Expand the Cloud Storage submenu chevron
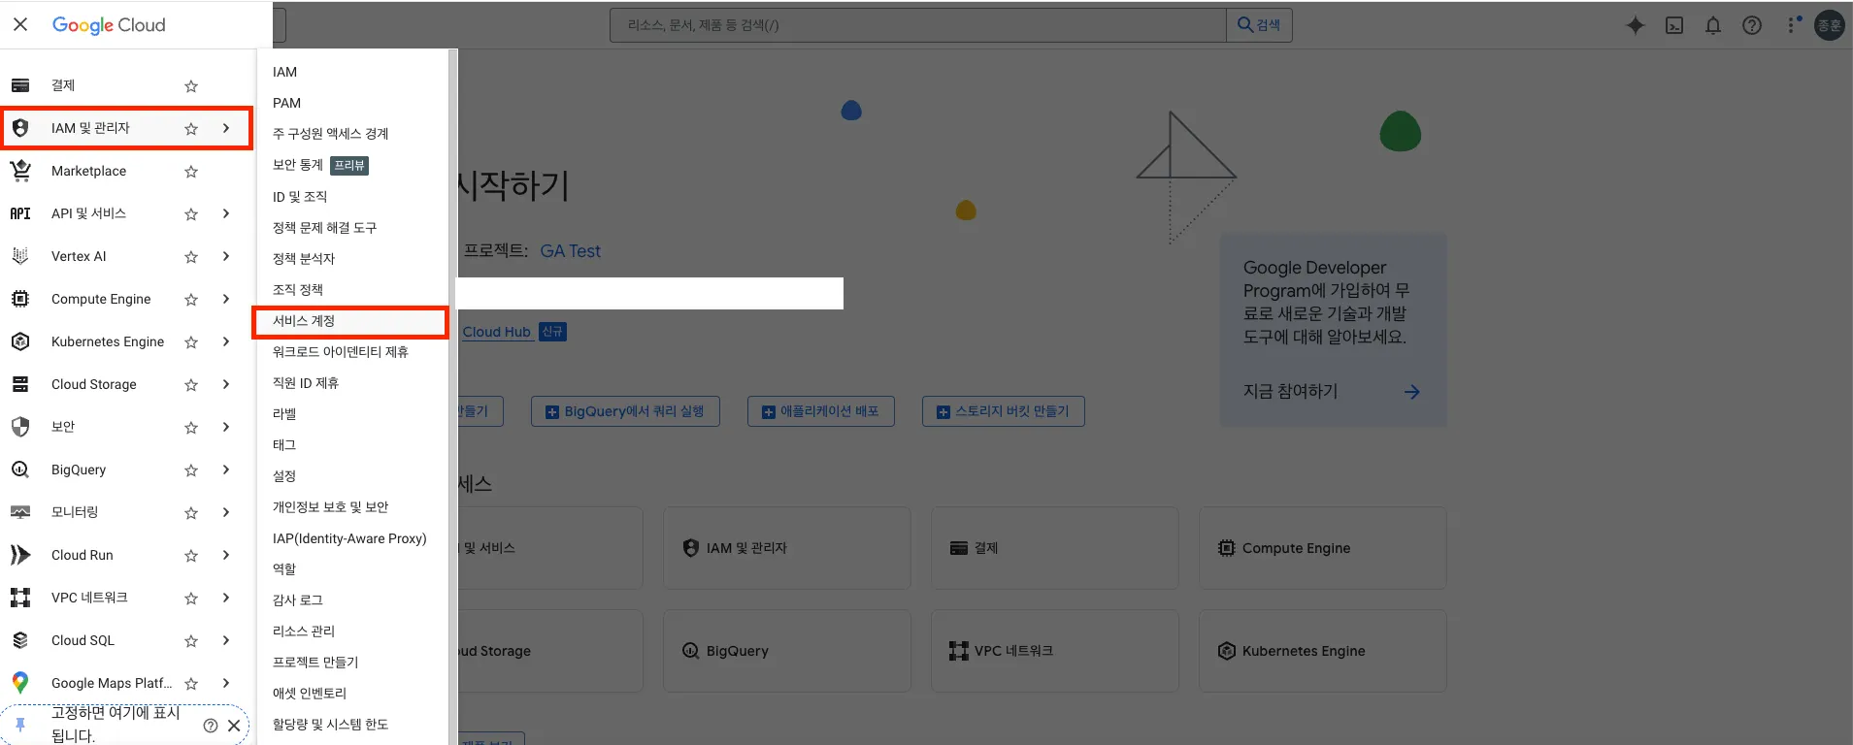Image resolution: width=1853 pixels, height=745 pixels. tap(226, 384)
